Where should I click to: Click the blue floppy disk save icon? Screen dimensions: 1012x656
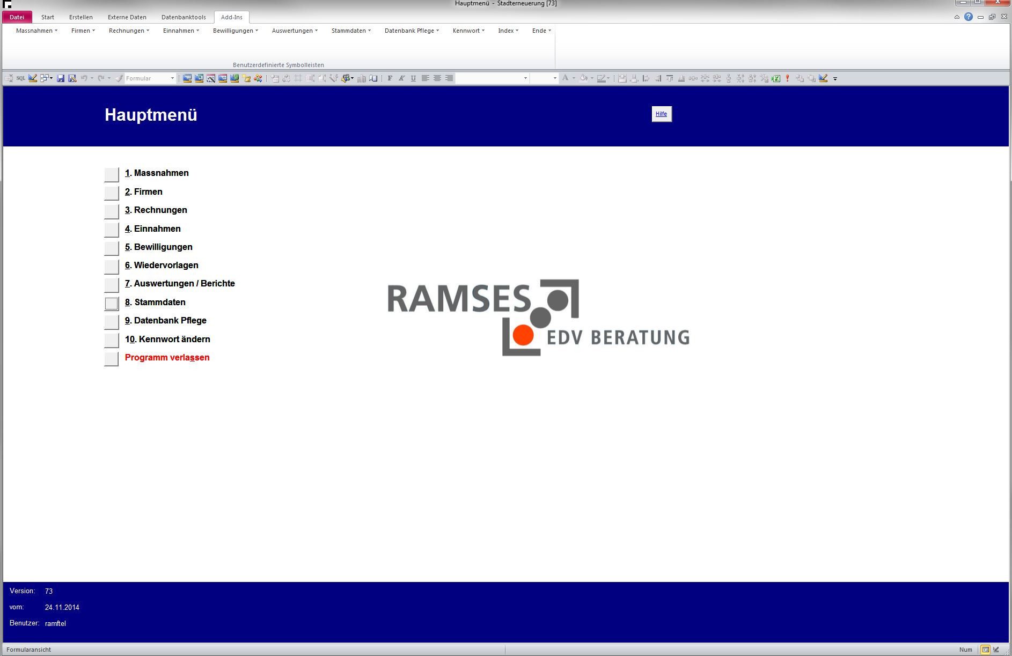(x=61, y=78)
